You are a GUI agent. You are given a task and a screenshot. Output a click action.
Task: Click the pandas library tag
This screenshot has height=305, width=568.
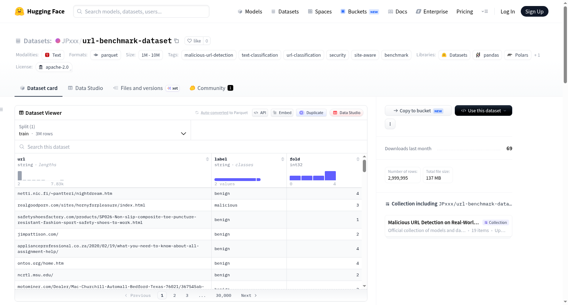coord(487,55)
